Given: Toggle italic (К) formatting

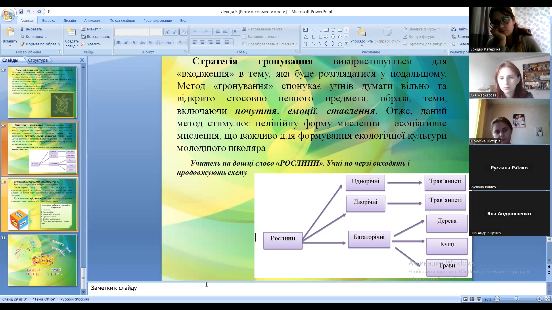Looking at the screenshot, I should click(x=126, y=42).
